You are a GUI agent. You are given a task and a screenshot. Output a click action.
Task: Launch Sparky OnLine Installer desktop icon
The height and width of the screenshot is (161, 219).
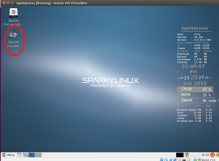(x=14, y=17)
